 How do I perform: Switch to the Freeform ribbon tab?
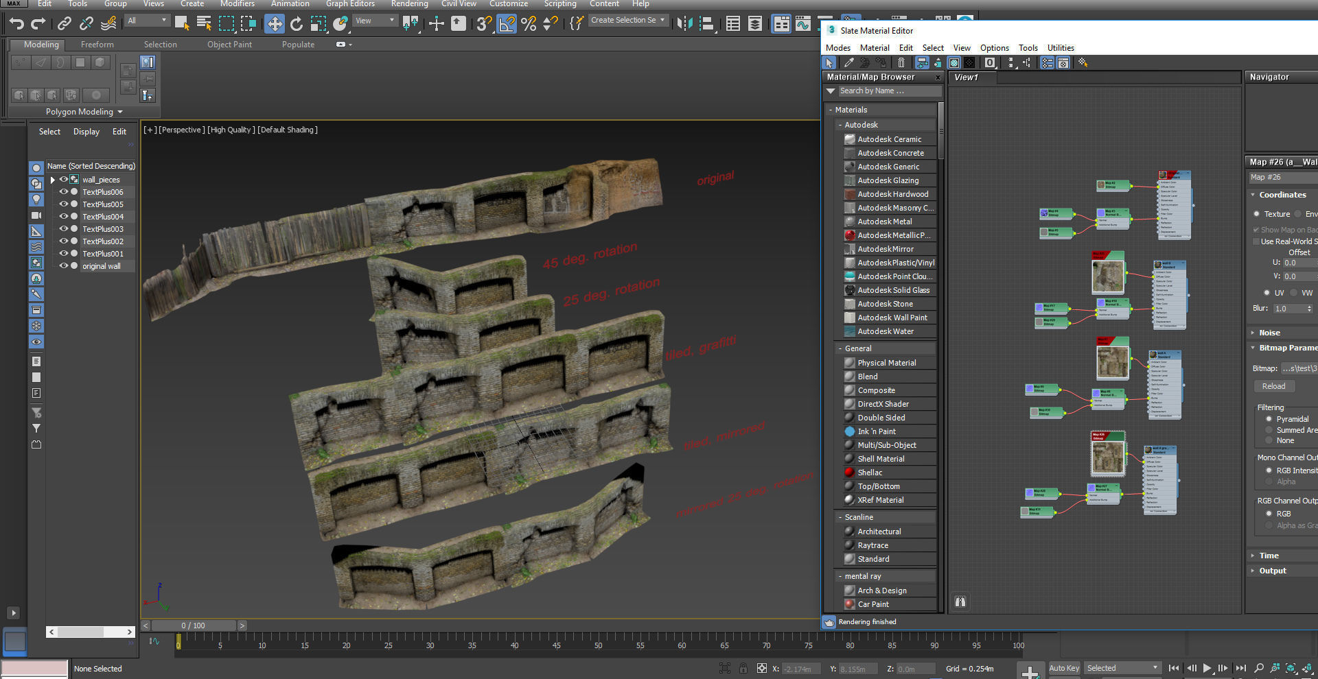click(x=97, y=45)
